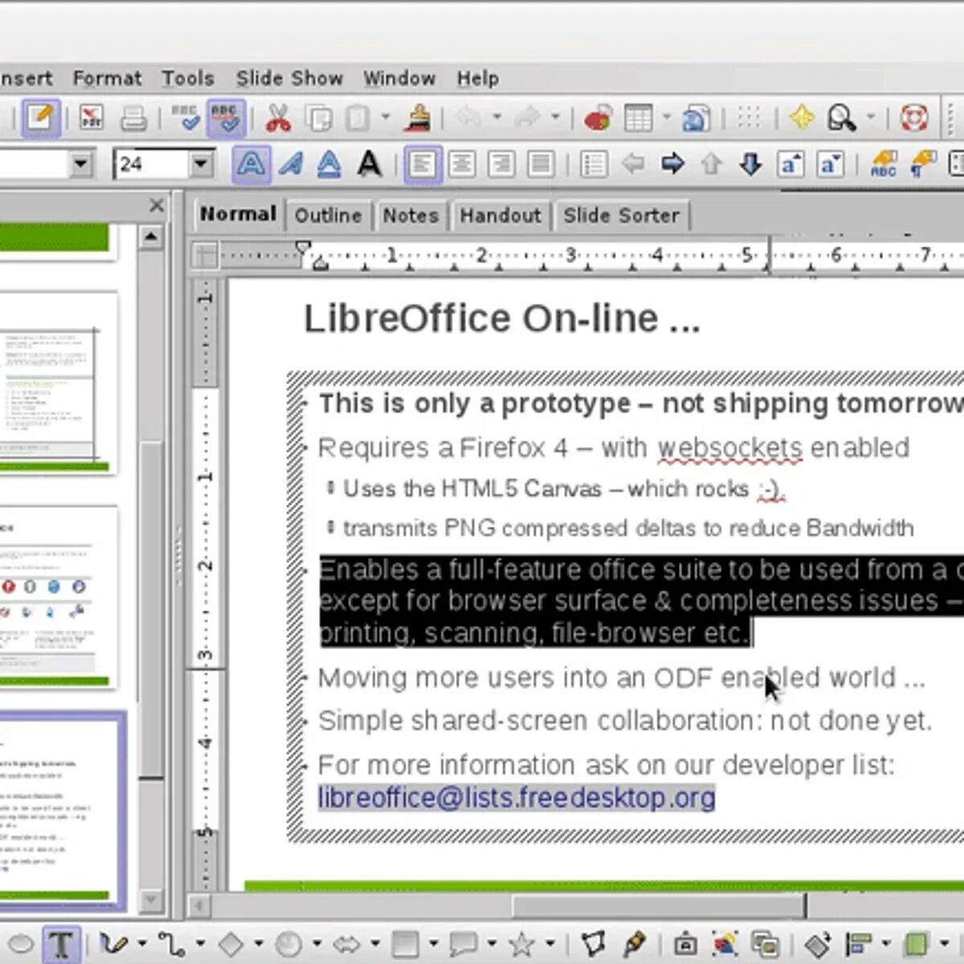Open the Navigator star icon

(801, 118)
